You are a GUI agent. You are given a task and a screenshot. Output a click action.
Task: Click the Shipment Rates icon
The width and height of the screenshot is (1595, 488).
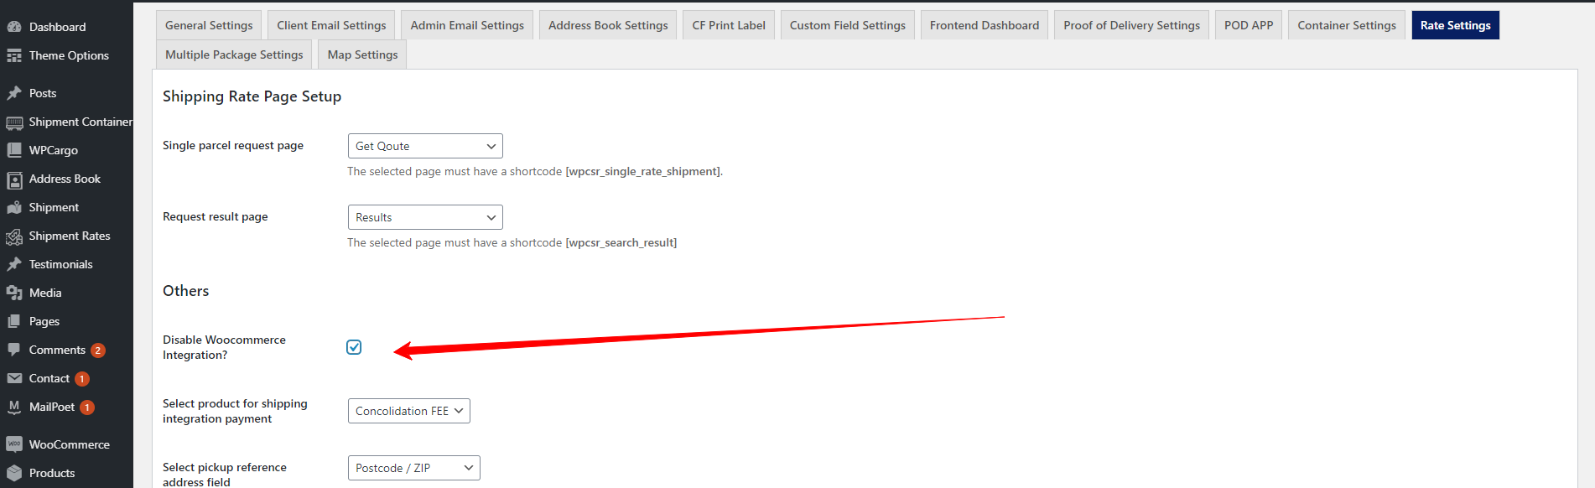14,236
